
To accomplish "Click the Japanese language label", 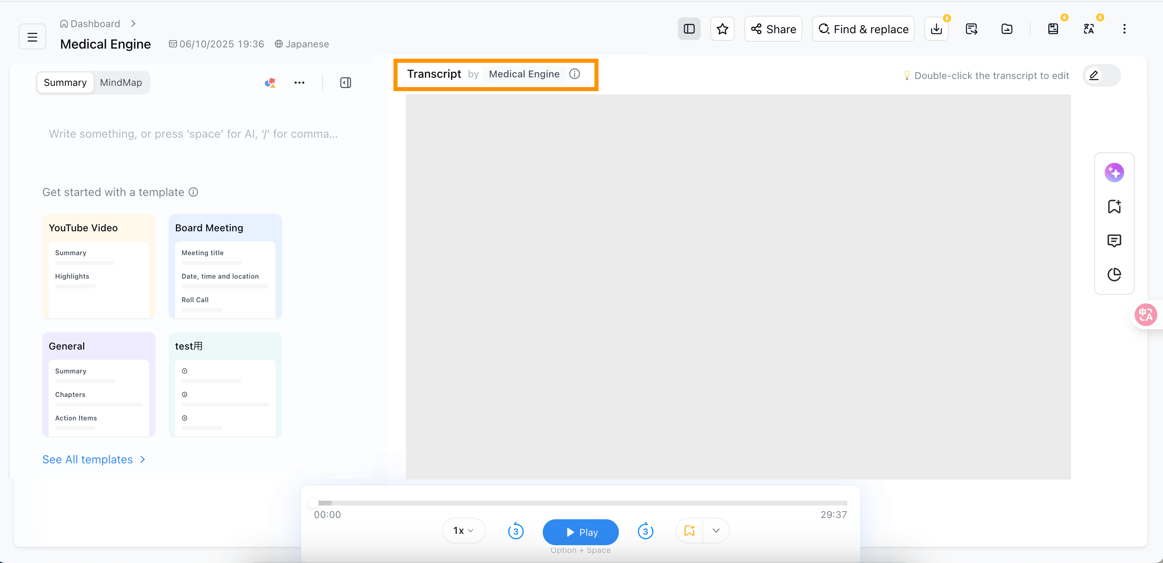I will point(302,44).
